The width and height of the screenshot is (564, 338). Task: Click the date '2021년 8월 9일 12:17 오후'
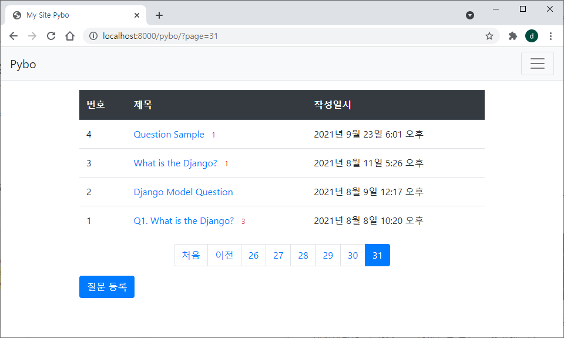pos(369,192)
